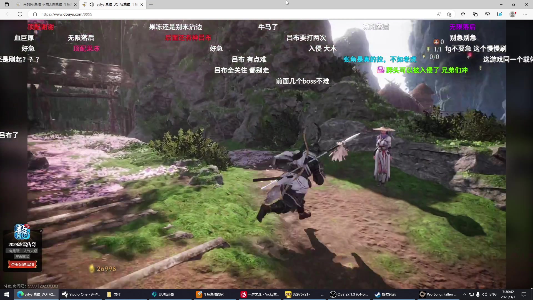Open the 32976721 chat taskbar item
The height and width of the screenshot is (300, 533).
[305, 294]
